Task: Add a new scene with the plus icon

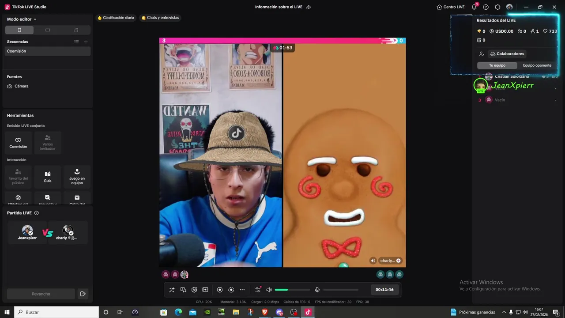Action: tap(86, 42)
